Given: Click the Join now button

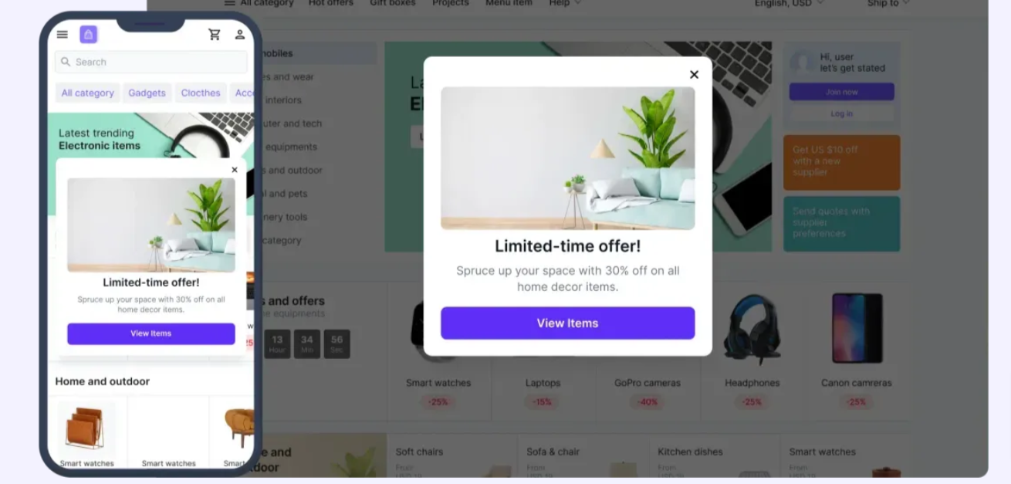Looking at the screenshot, I should click(841, 92).
